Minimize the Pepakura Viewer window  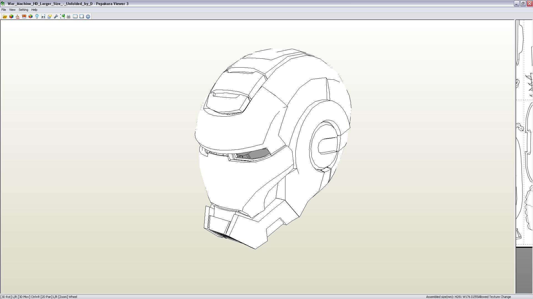coord(516,4)
